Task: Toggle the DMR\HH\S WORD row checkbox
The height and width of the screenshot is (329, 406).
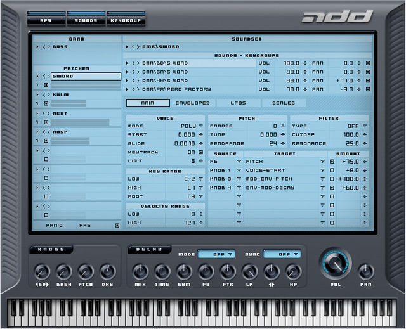Action: [x=368, y=81]
